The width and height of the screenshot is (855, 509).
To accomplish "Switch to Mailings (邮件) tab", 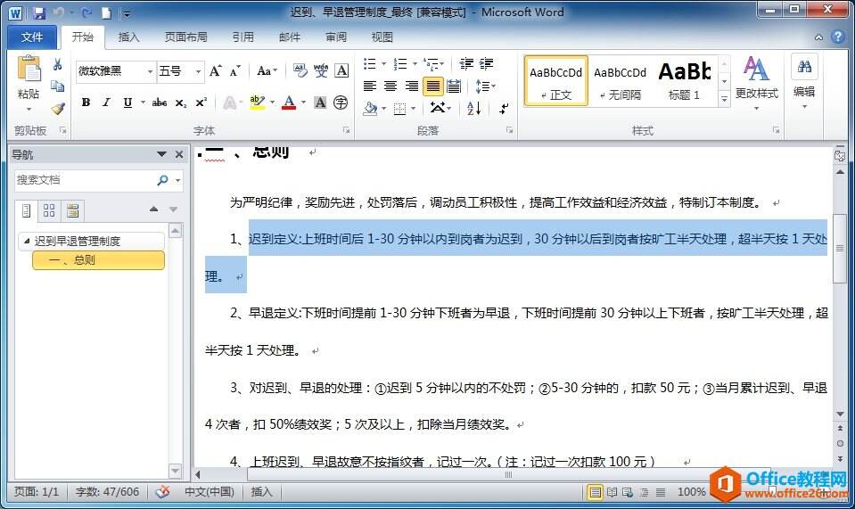I will [290, 37].
